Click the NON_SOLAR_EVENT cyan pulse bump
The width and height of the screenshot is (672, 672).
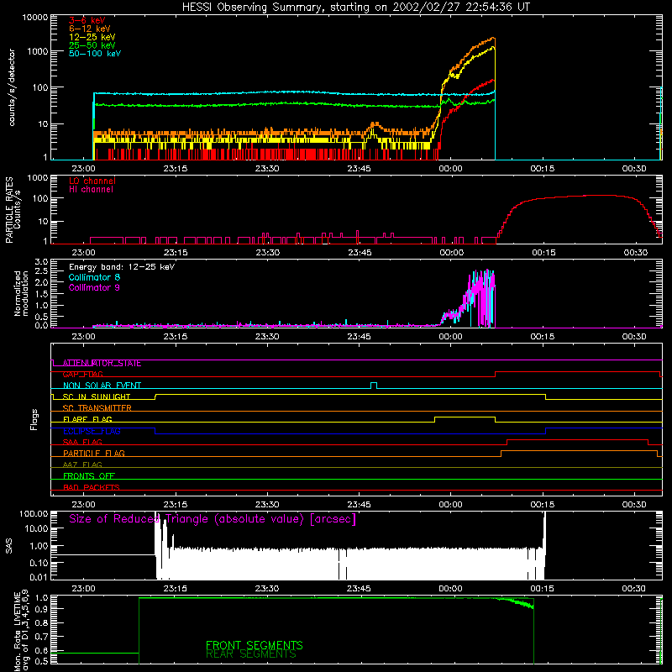374,385
